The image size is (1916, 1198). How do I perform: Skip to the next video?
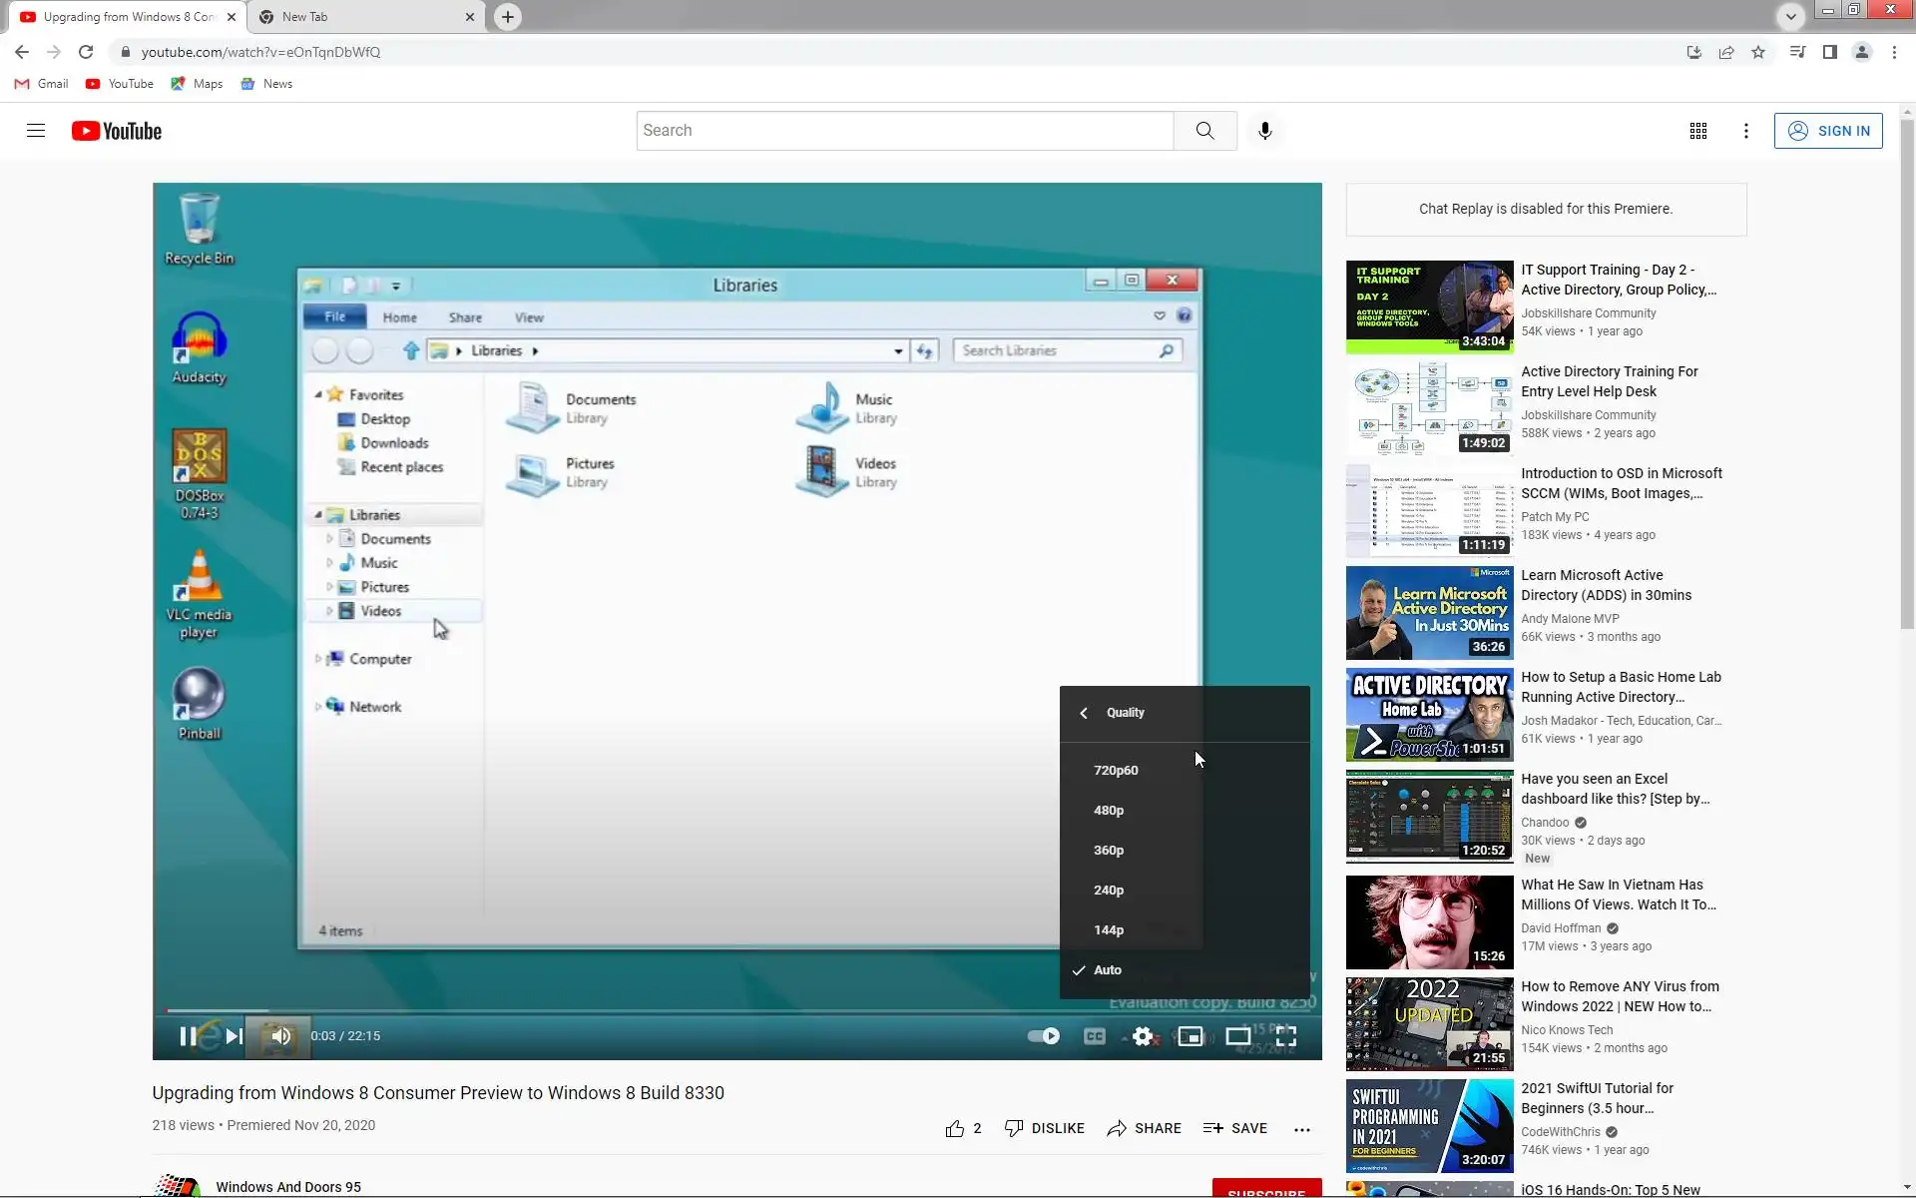[x=234, y=1036]
